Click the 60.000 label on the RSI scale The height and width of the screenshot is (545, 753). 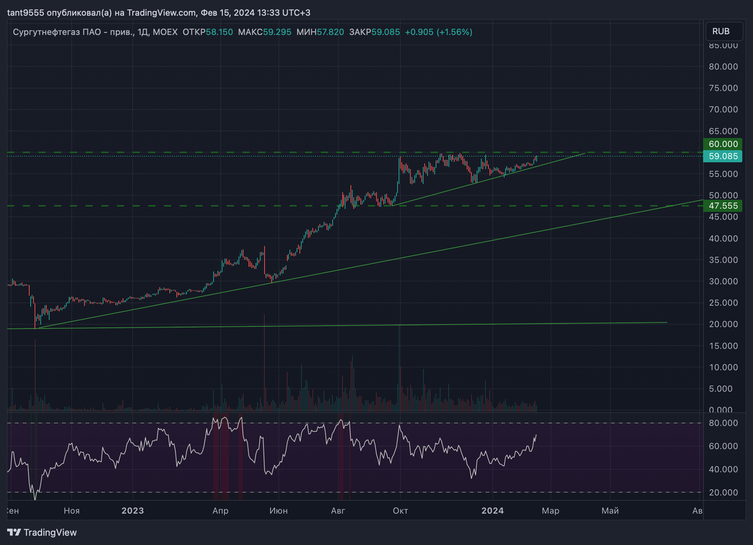click(x=722, y=447)
